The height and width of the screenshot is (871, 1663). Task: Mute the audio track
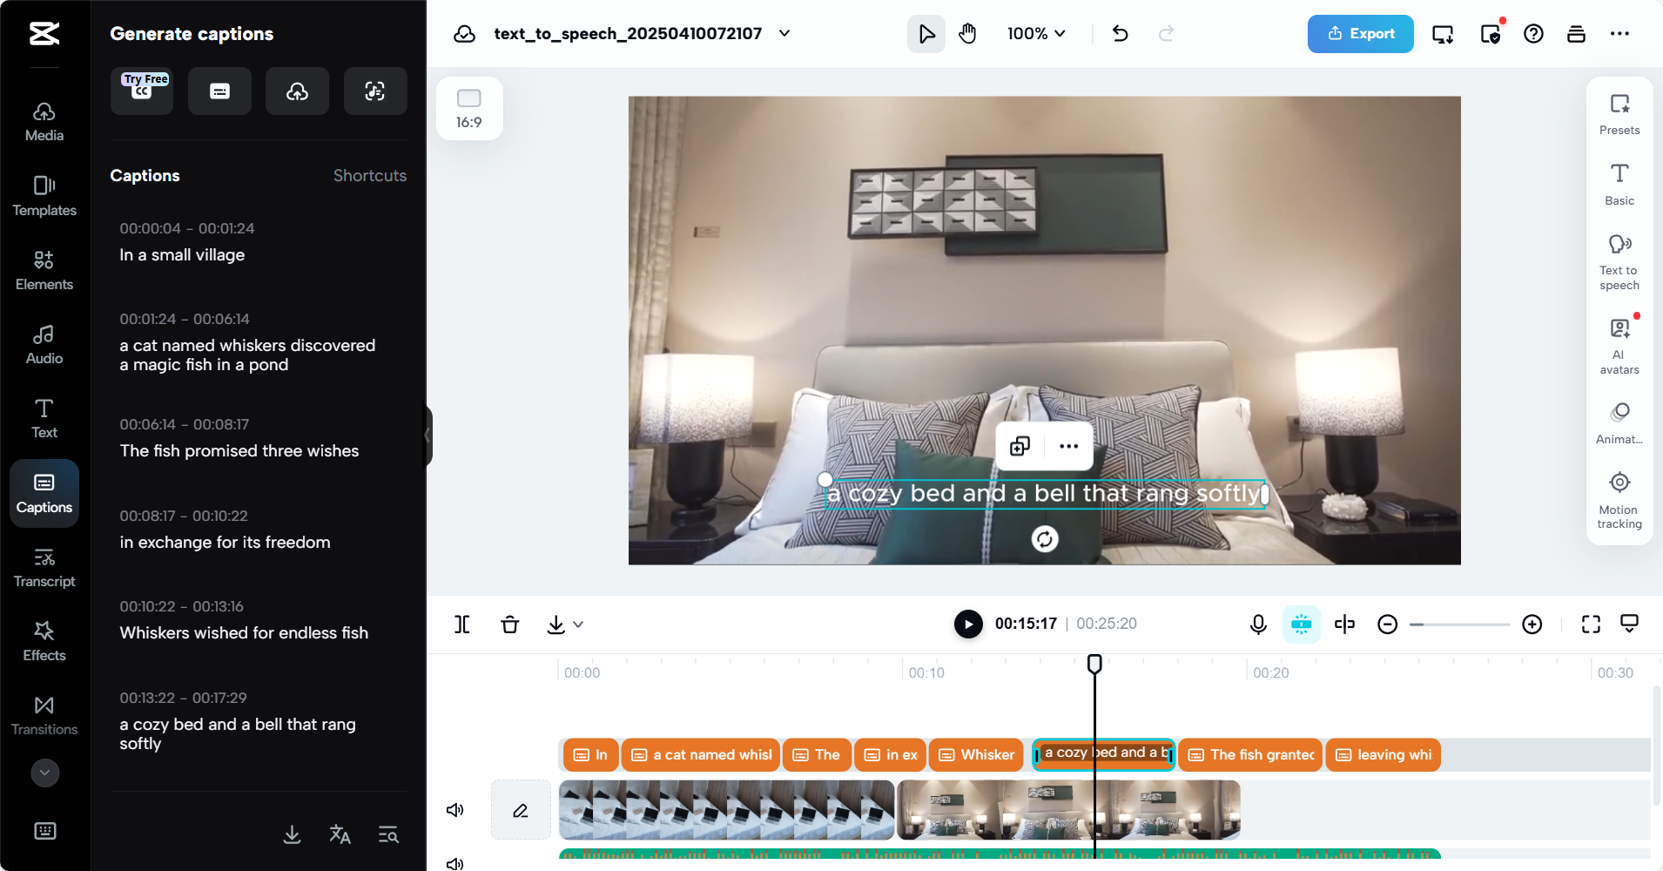[x=454, y=862]
